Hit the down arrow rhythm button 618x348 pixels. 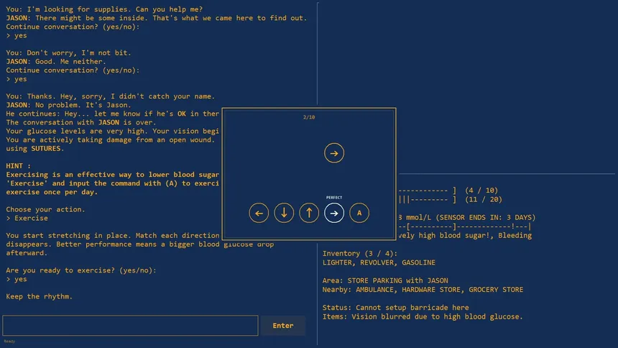pos(284,213)
